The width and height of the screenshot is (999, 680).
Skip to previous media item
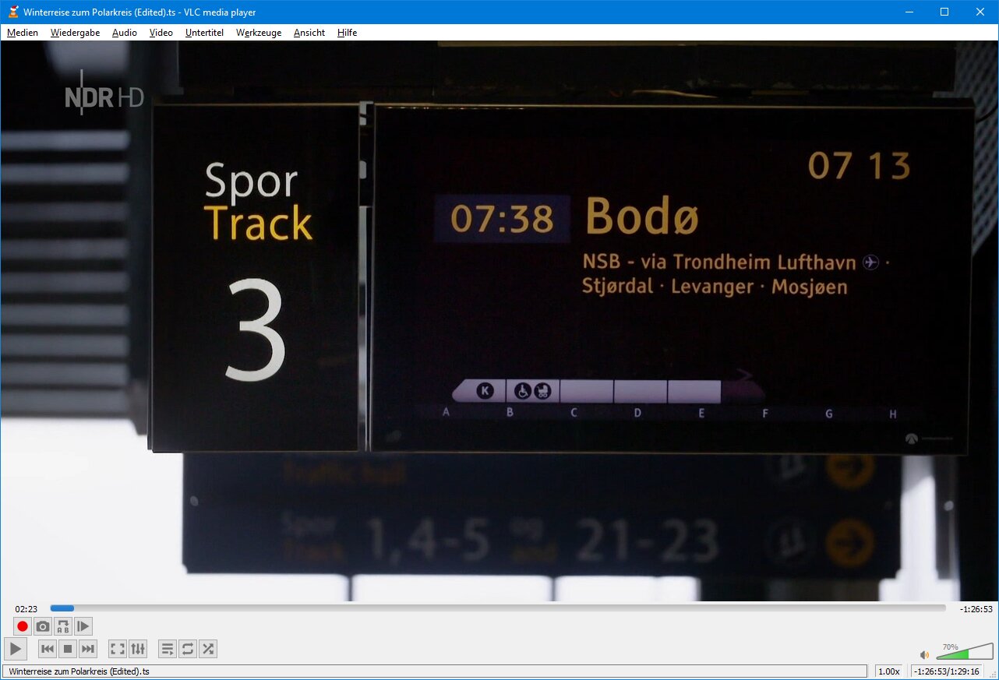pos(48,649)
